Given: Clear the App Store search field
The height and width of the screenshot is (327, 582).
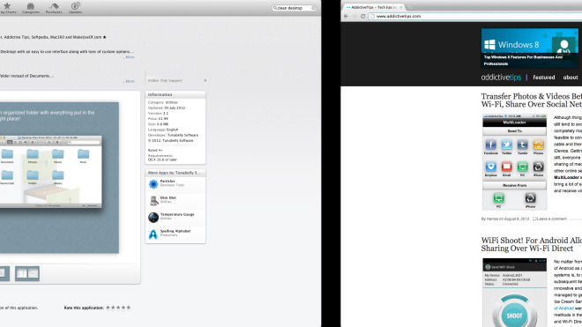Looking at the screenshot, I should [x=314, y=8].
